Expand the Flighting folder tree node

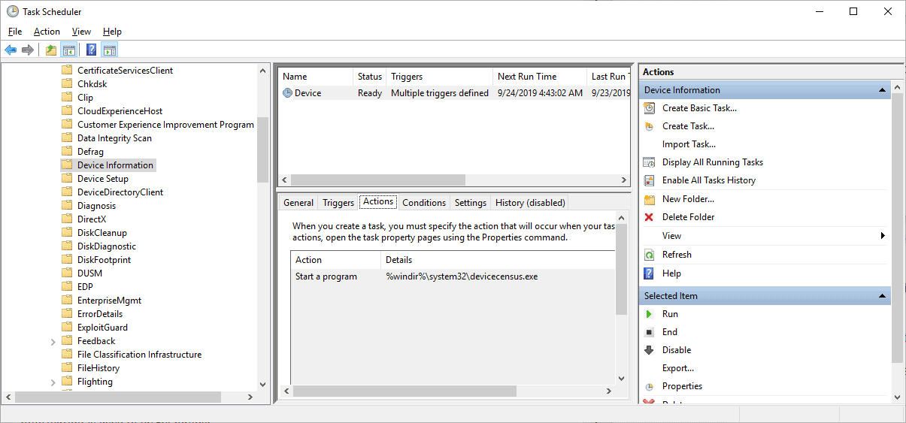coord(53,382)
